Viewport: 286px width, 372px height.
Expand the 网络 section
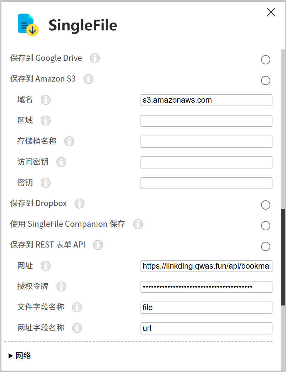(x=19, y=356)
